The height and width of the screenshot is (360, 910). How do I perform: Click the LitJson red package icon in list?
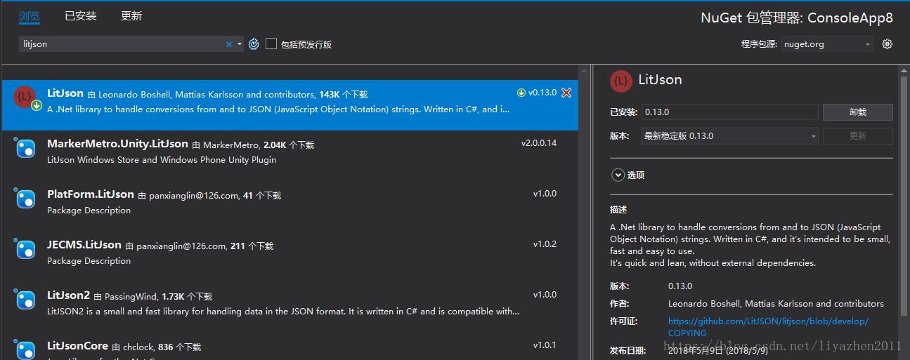point(25,98)
